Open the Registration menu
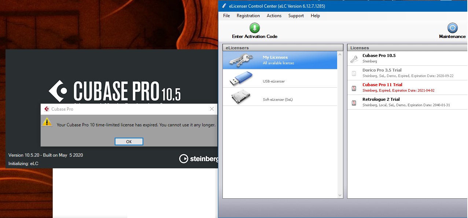Screen dimensions: 468x218 (248, 16)
